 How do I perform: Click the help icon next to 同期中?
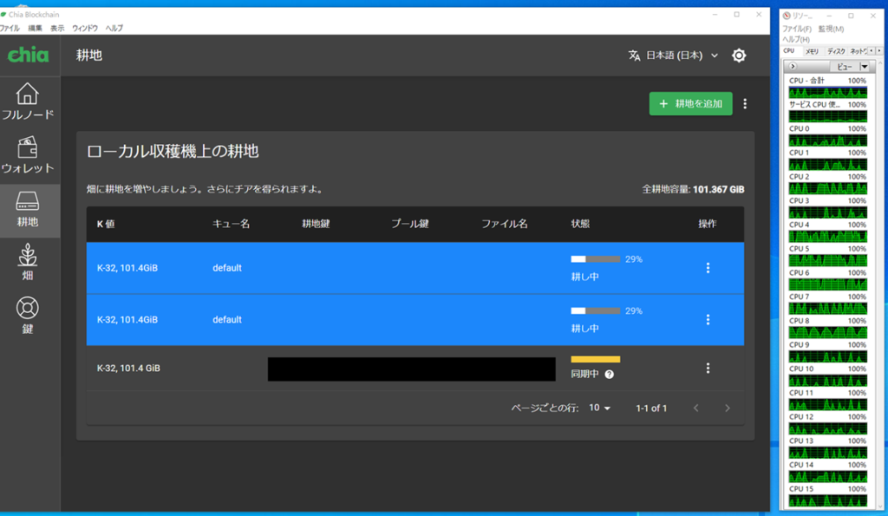609,374
